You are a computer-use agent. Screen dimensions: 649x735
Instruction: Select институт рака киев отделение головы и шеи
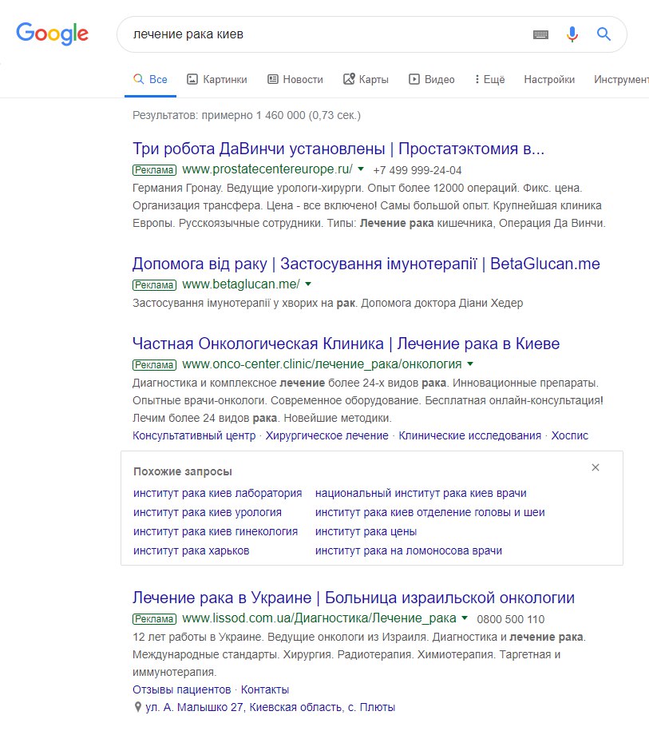(x=429, y=512)
